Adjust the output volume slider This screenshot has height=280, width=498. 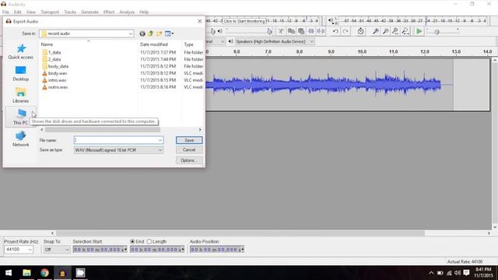click(269, 31)
